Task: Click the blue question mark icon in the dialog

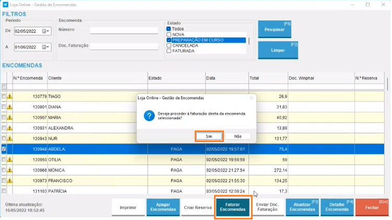Action: [x=149, y=116]
